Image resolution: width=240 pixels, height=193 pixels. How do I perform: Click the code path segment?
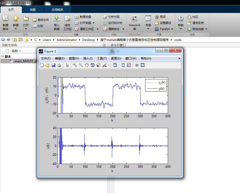[x=178, y=40]
